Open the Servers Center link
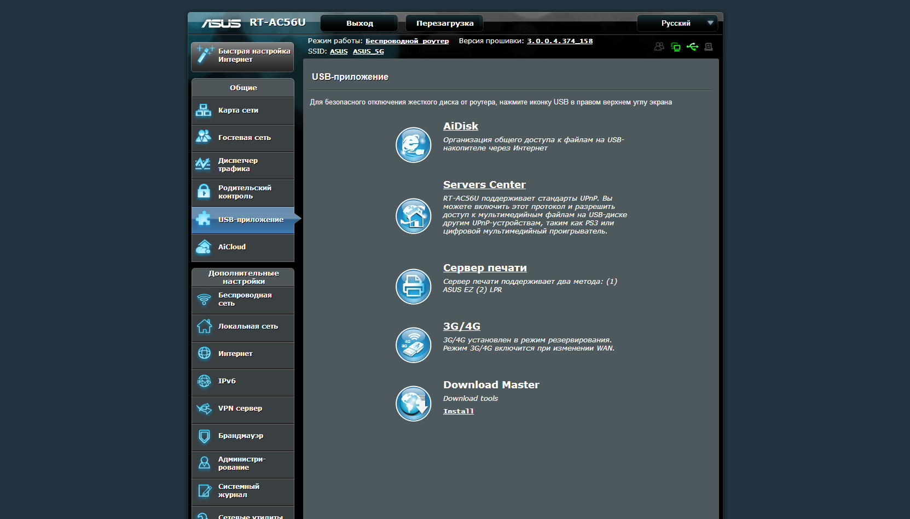This screenshot has height=519, width=910. (484, 184)
